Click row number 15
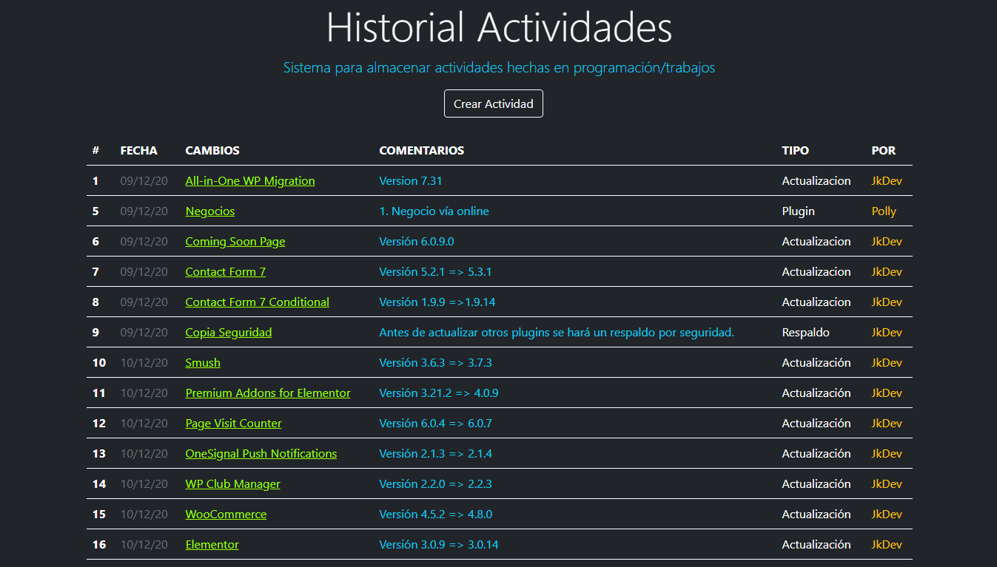This screenshot has width=997, height=567. coord(99,515)
